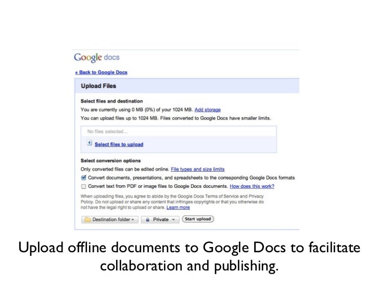The image size is (379, 284).
Task: Open the How does this work link
Action: (252, 186)
